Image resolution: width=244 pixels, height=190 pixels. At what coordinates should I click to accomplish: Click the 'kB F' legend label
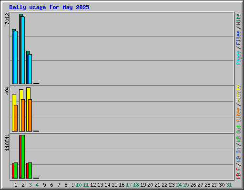238,173
